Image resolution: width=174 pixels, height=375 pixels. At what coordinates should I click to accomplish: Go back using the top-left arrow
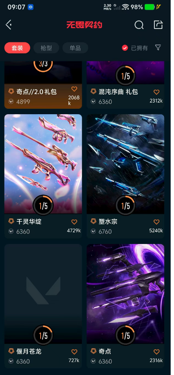point(9,25)
